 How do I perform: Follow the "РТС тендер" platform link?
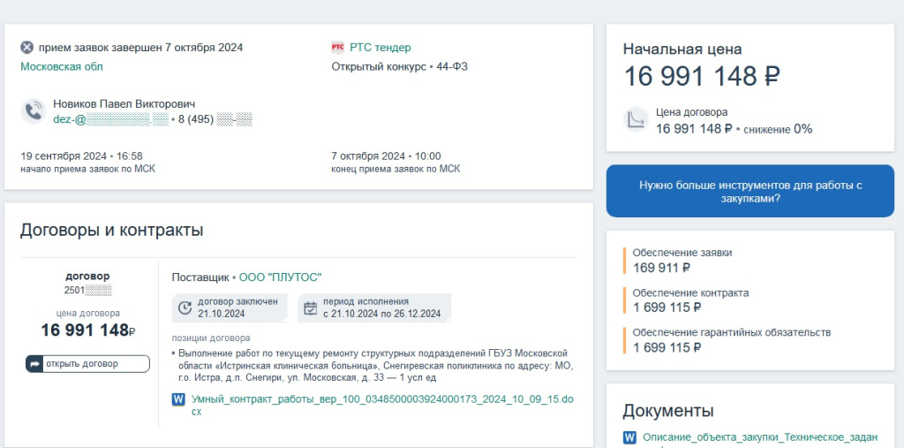point(380,48)
